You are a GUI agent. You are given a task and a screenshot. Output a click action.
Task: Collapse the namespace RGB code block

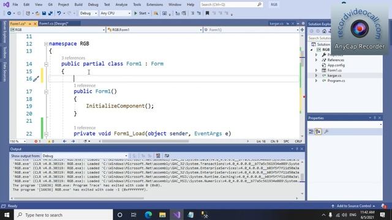coord(46,44)
